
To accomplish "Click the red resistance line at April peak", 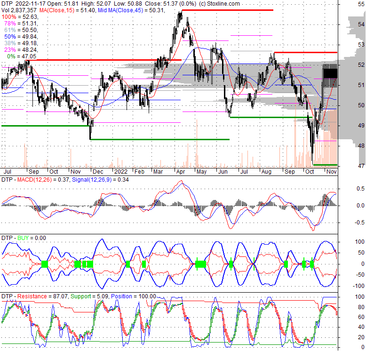I will pyautogui.click(x=227, y=10).
